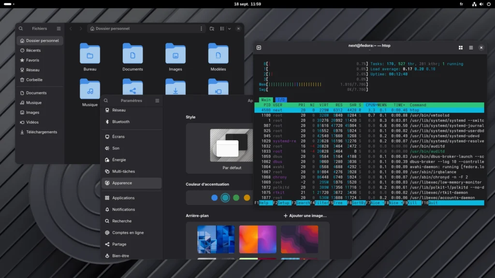Image resolution: width=495 pixels, height=278 pixels.
Task: Open the fr keyboard layout menu
Action: 461,4
